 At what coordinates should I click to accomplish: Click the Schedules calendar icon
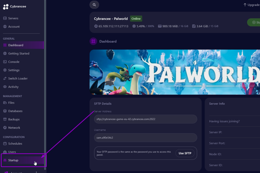click(5, 144)
